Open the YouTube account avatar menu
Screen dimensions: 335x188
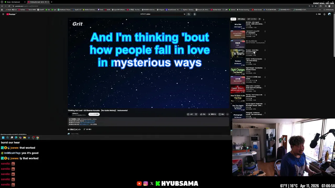point(329,14)
